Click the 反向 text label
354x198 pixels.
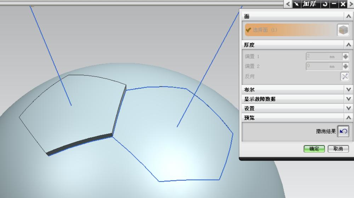pyautogui.click(x=250, y=76)
